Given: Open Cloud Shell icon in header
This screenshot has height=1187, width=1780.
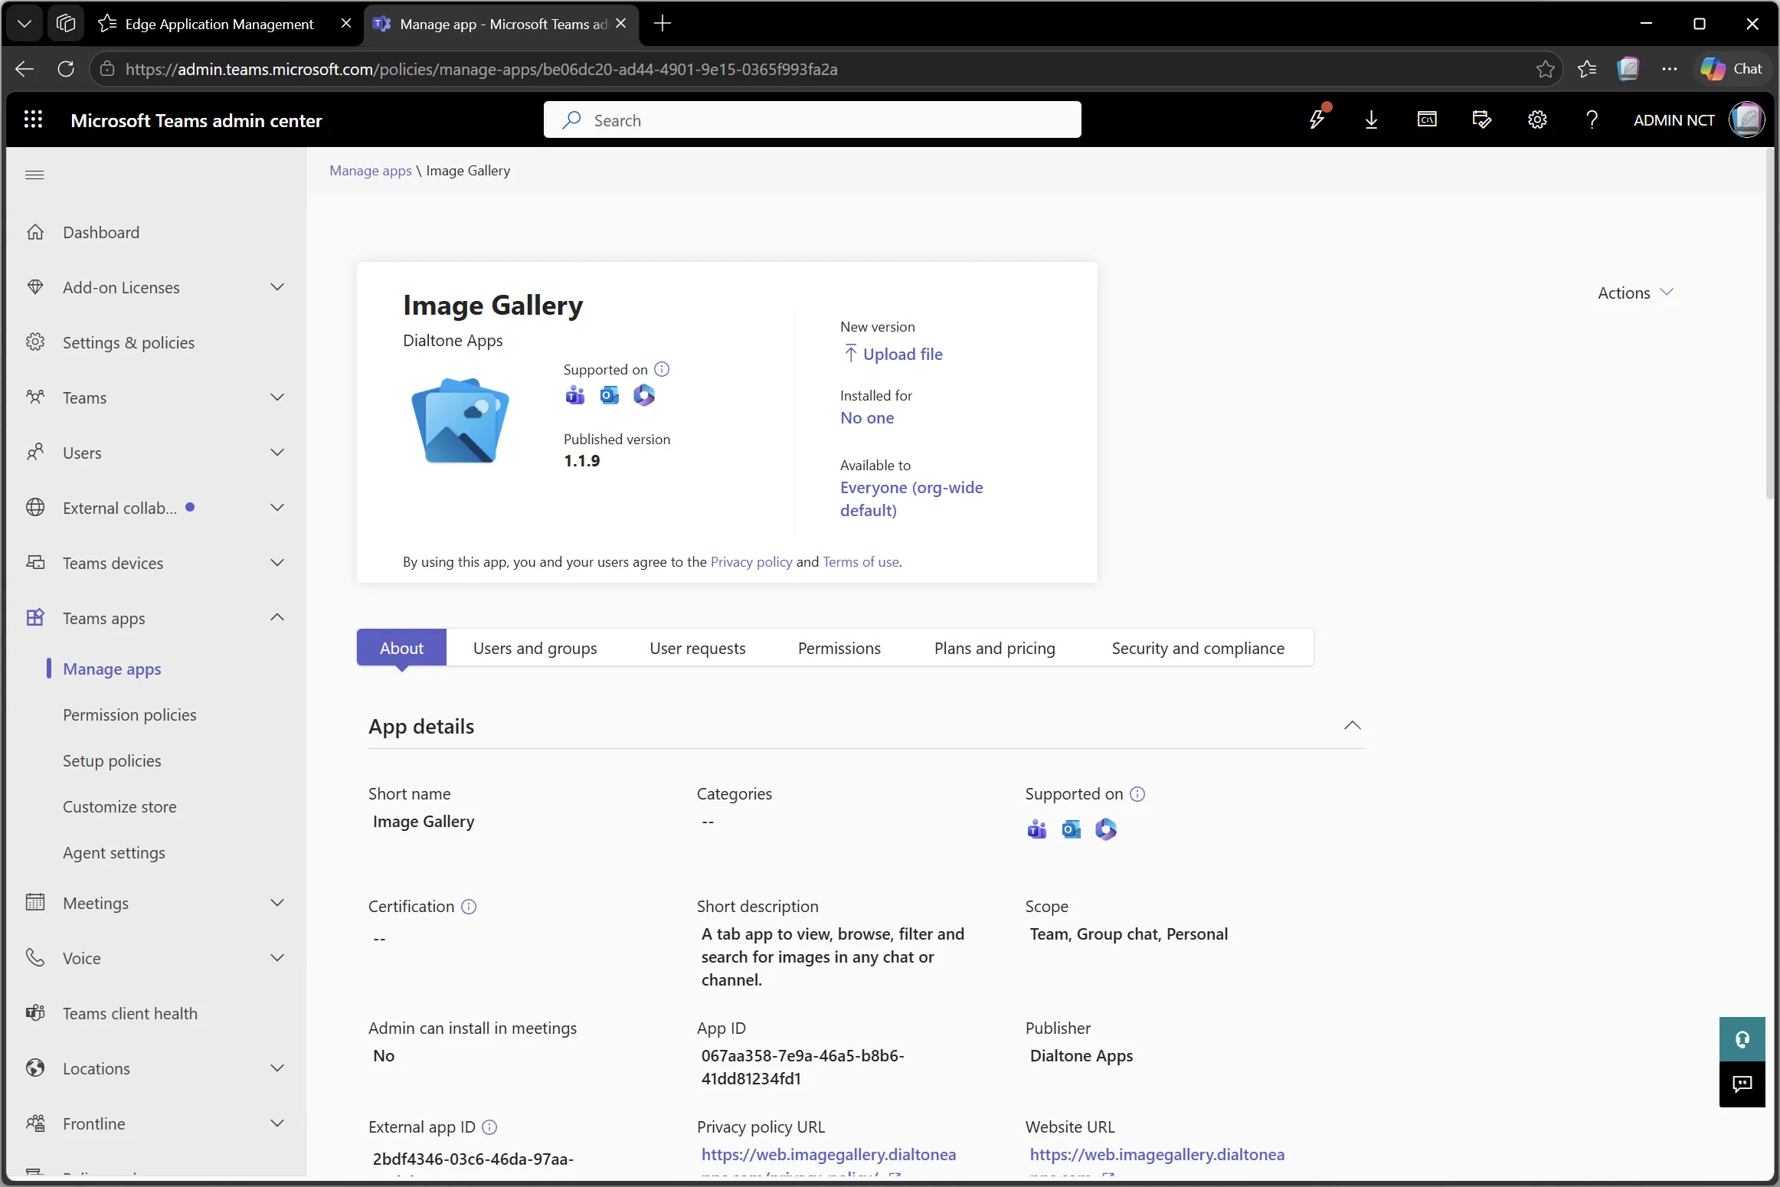Looking at the screenshot, I should (x=1427, y=120).
